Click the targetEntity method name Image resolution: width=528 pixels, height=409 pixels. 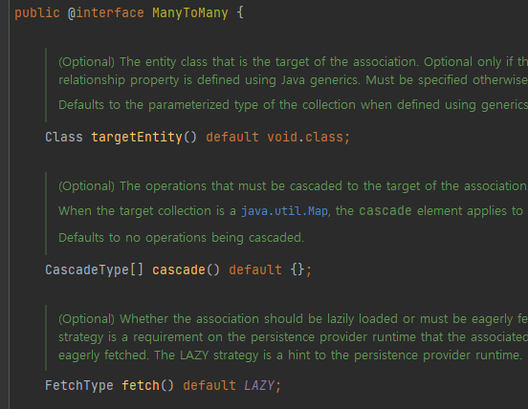(137, 138)
